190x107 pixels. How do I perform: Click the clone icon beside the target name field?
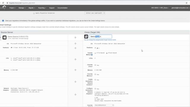pos(86,37)
